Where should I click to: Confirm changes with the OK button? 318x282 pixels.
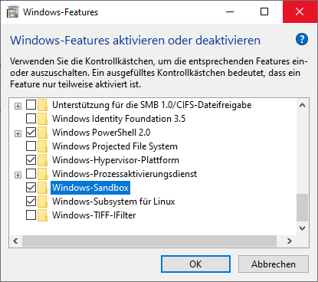click(195, 264)
